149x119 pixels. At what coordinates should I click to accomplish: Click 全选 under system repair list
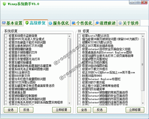pos(11,110)
